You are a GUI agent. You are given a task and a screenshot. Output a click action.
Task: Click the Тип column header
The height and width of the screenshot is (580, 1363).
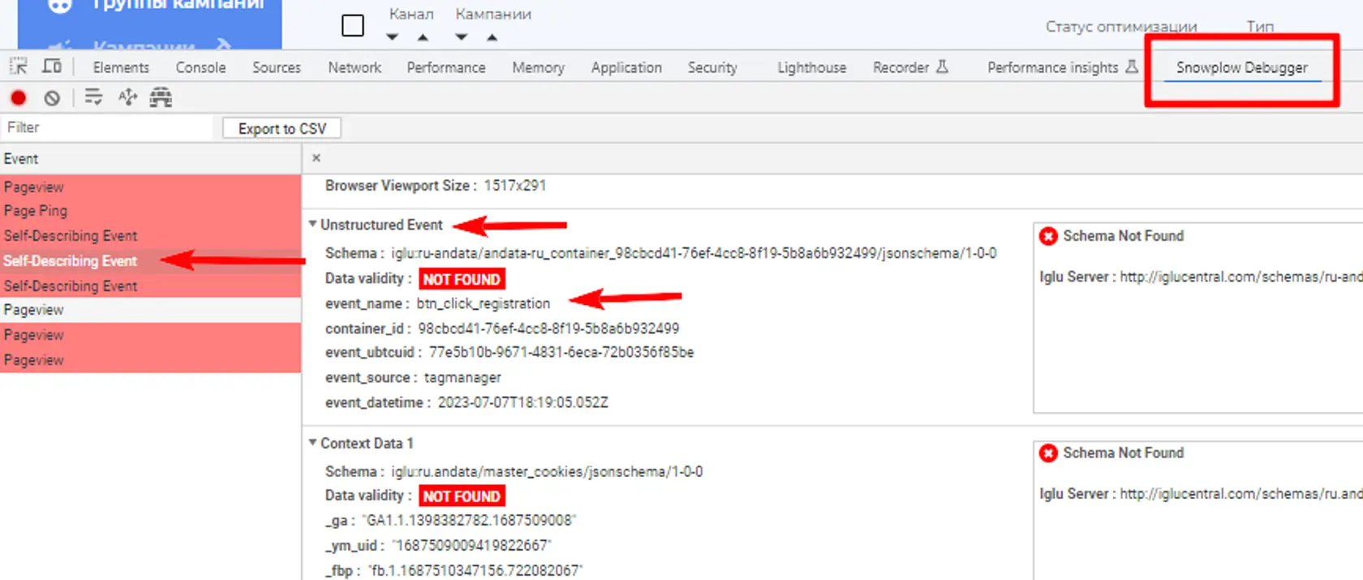coord(1260,27)
